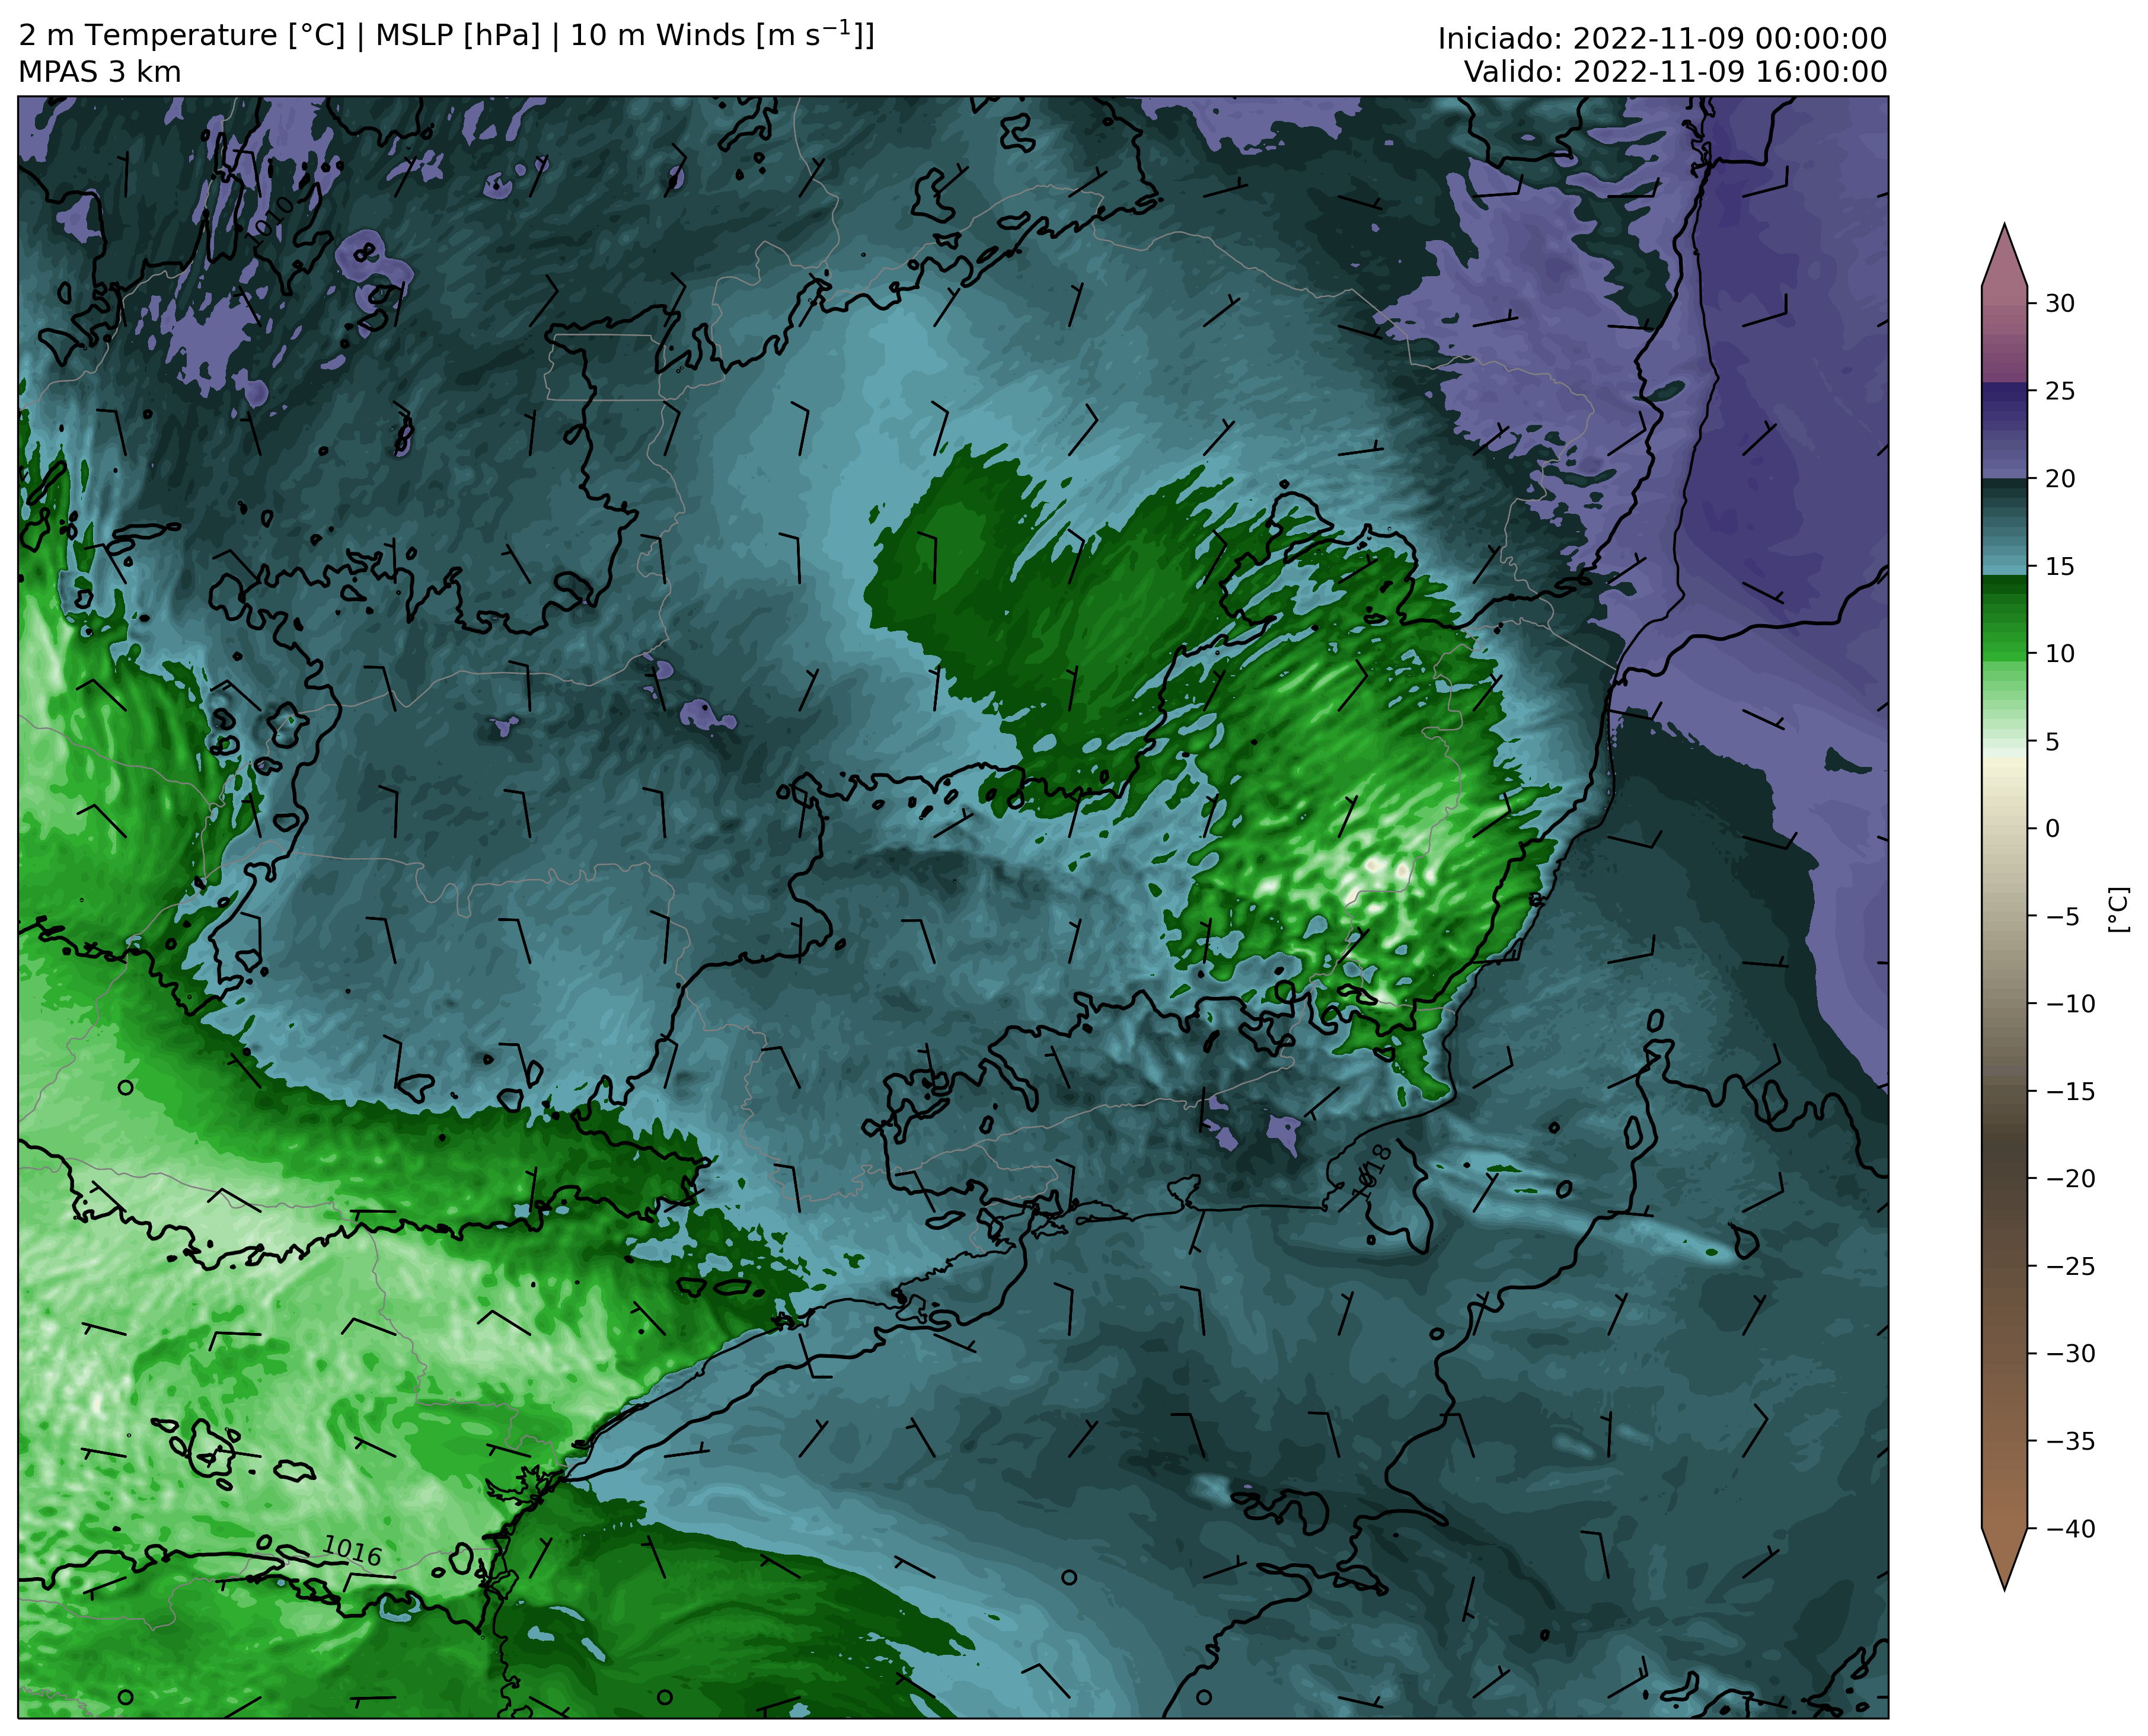
Task: Click the '1018' isobar contour label
Action: point(1373,1172)
